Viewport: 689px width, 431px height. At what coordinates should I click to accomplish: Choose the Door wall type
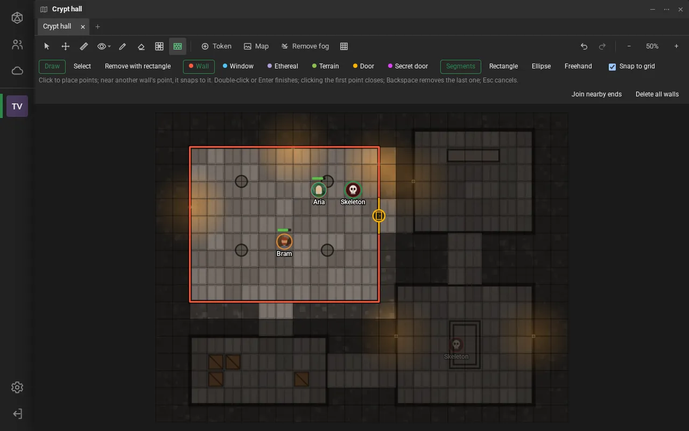tap(363, 66)
